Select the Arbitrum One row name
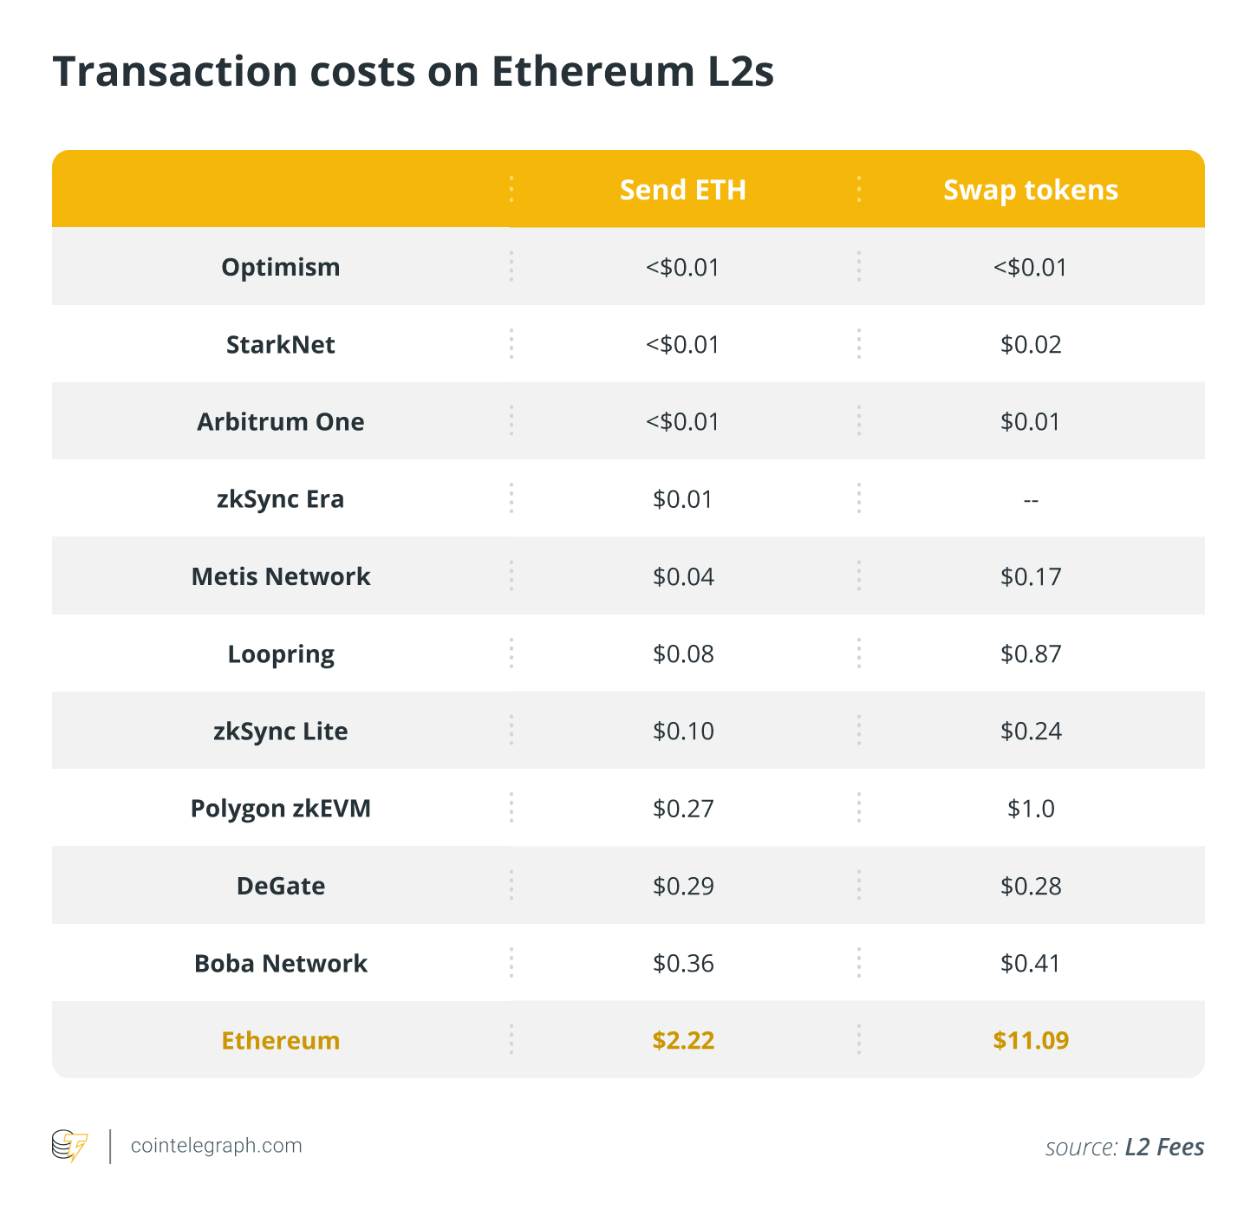This screenshot has width=1257, height=1216. pyautogui.click(x=281, y=421)
